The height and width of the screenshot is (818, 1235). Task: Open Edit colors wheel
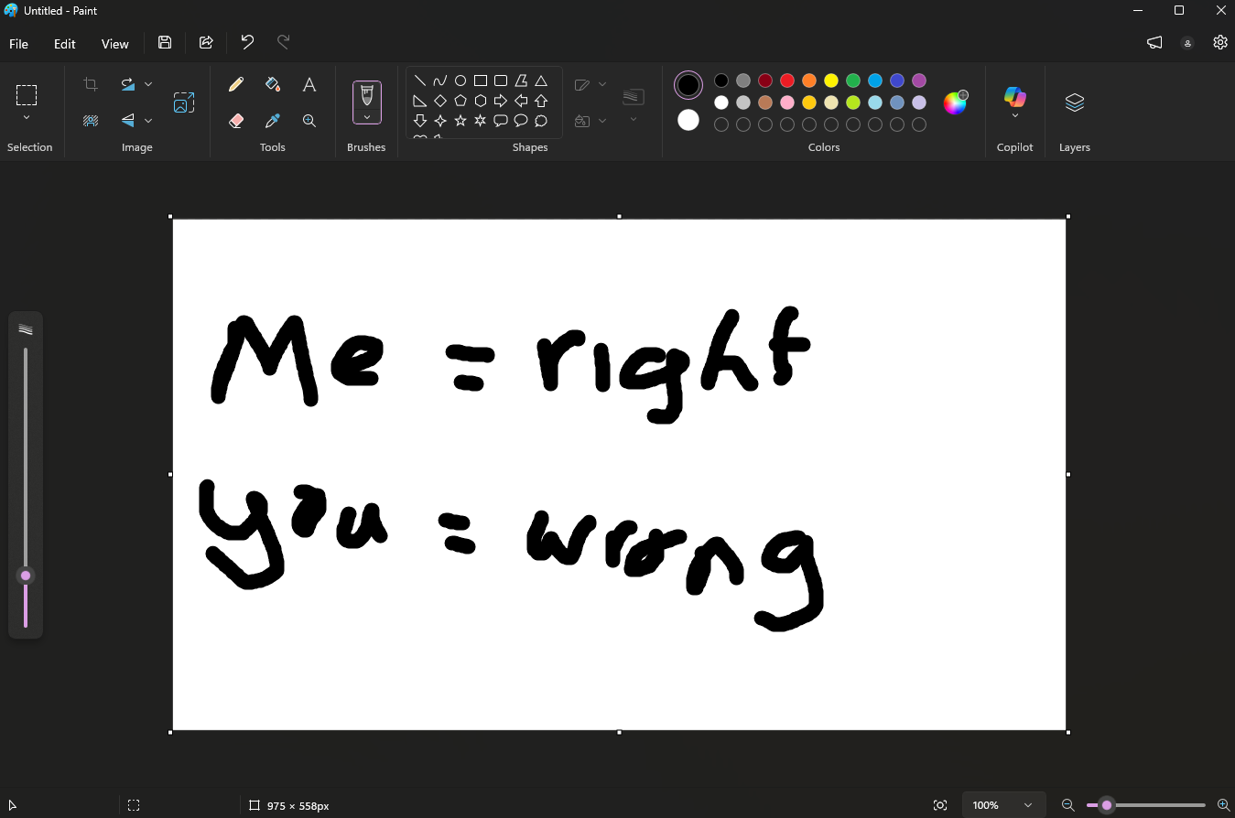point(956,102)
